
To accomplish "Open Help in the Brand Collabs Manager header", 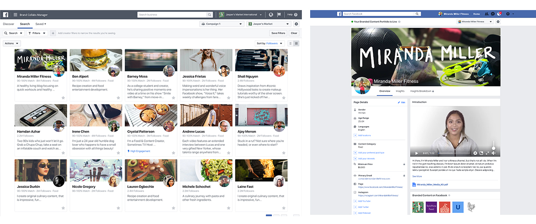I will pyautogui.click(x=292, y=15).
